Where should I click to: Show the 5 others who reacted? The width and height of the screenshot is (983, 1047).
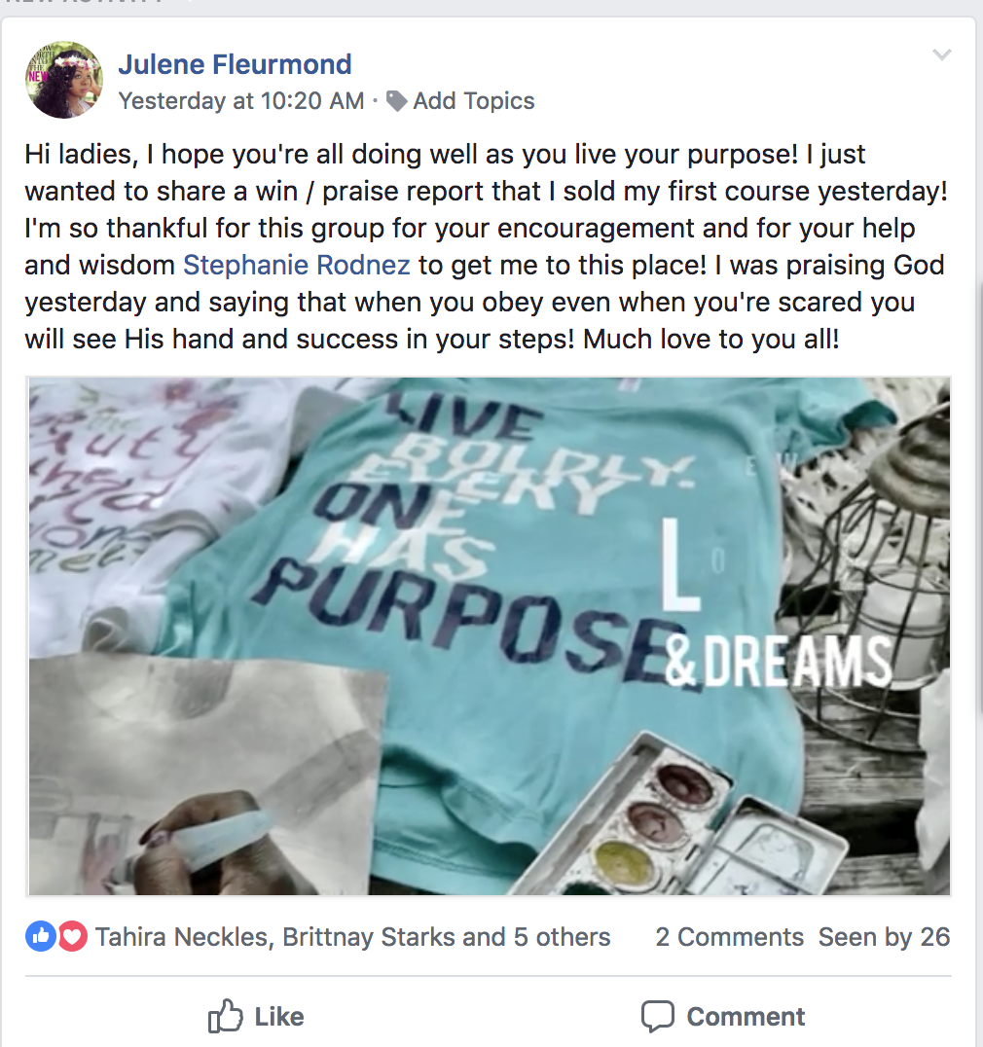pyautogui.click(x=562, y=937)
